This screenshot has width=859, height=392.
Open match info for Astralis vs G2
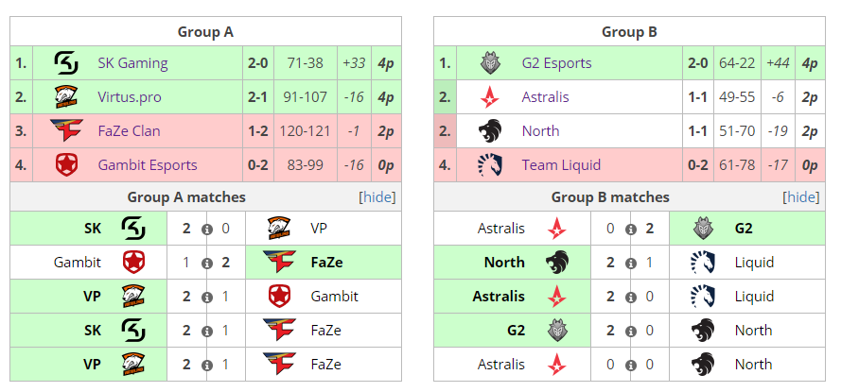click(631, 230)
